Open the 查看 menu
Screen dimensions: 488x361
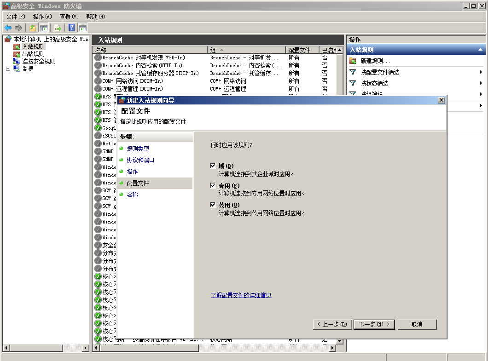[69, 16]
